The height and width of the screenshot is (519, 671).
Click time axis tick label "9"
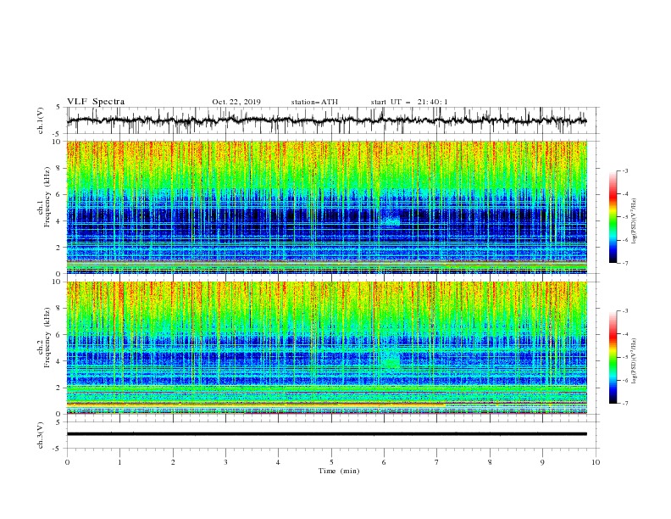[x=542, y=462]
